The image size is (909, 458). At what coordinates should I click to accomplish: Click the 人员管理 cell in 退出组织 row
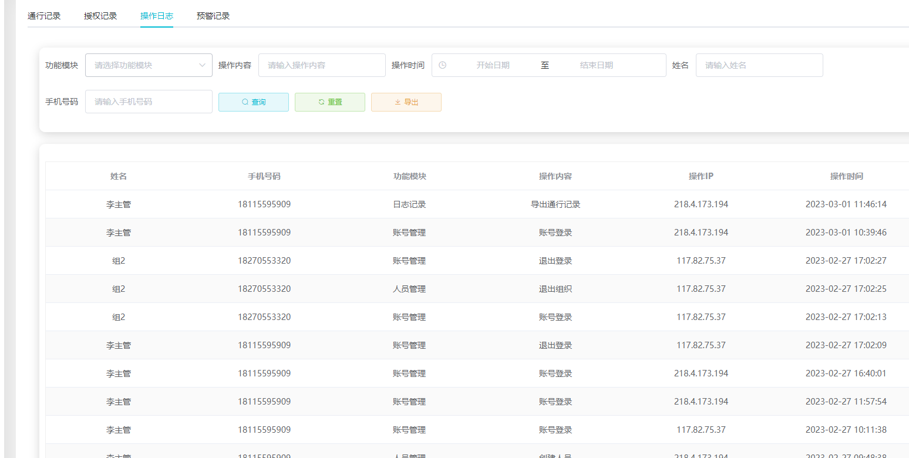(409, 289)
